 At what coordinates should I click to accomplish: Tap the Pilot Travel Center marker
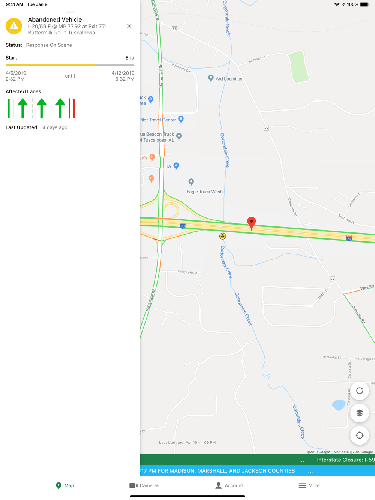tap(181, 119)
